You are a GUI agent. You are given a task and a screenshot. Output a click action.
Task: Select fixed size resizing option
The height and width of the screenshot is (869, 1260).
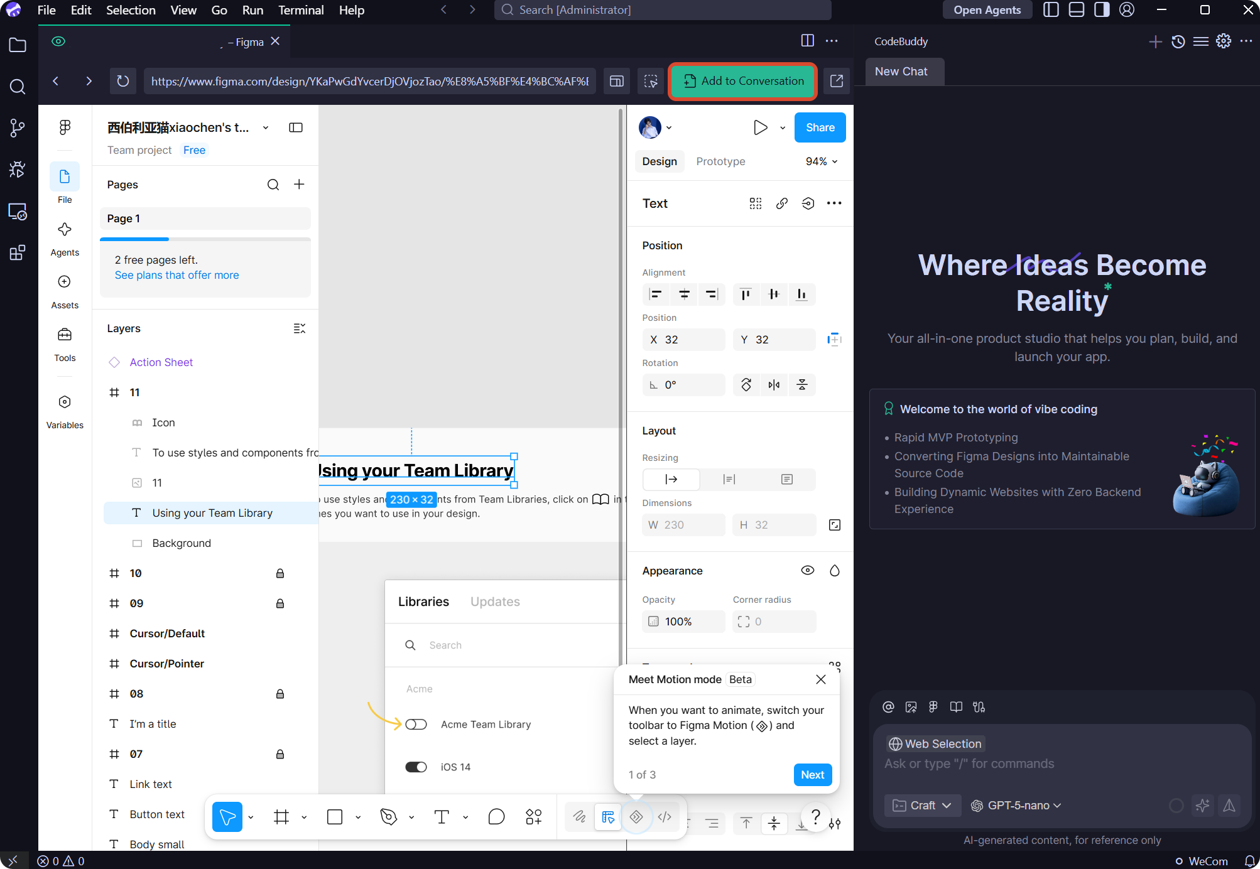(x=786, y=480)
